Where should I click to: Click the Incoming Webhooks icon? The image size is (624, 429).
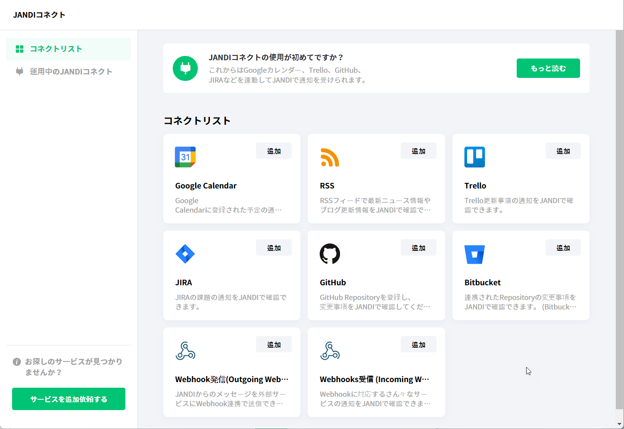point(330,351)
